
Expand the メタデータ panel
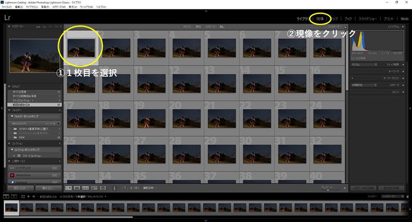(x=403, y=85)
